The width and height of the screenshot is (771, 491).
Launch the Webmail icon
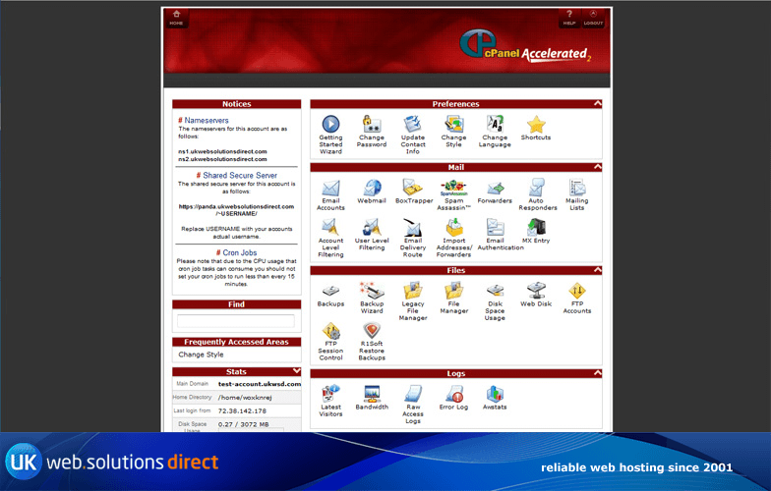[372, 188]
